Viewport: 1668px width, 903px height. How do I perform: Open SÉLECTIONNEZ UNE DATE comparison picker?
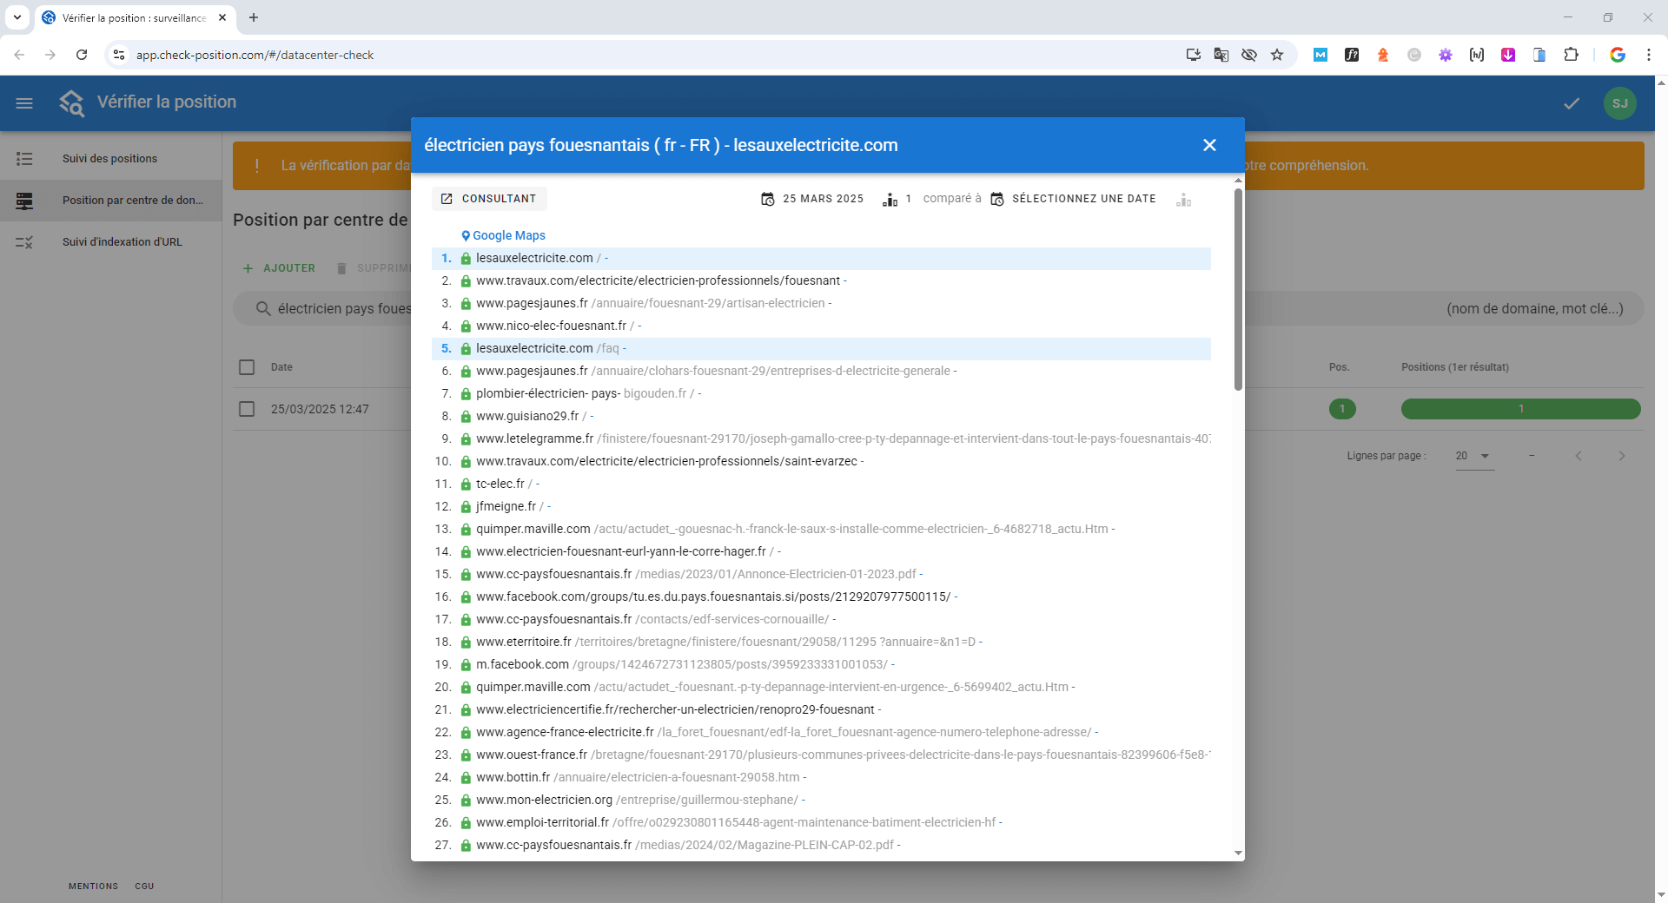pos(1073,199)
